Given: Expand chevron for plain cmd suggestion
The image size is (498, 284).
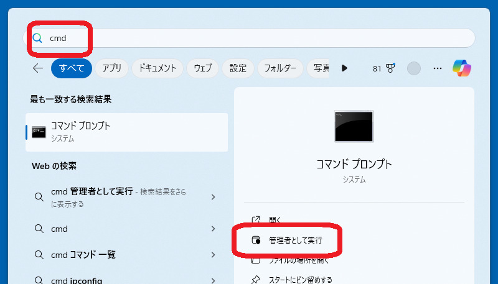Looking at the screenshot, I should tap(213, 229).
